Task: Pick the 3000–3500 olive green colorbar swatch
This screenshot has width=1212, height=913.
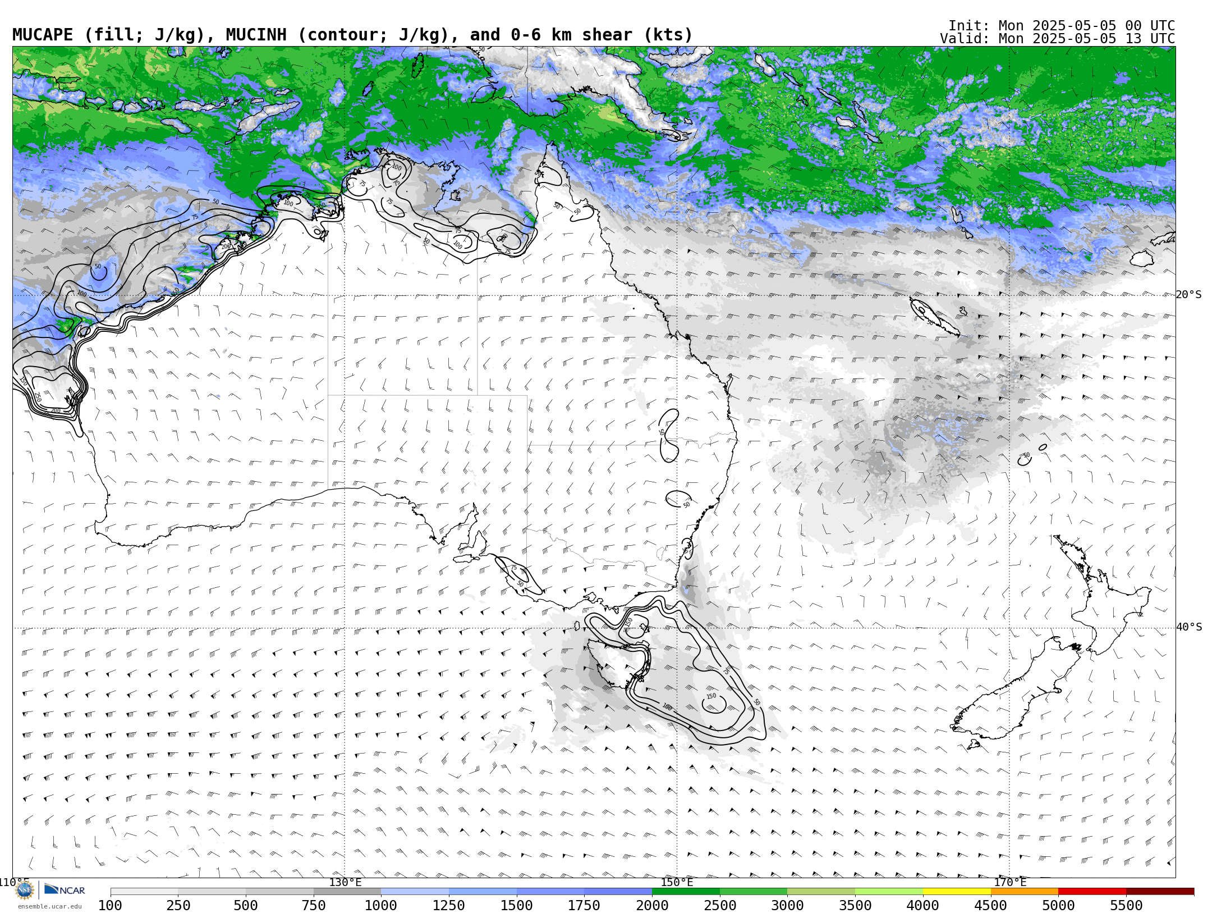Action: coord(821,892)
